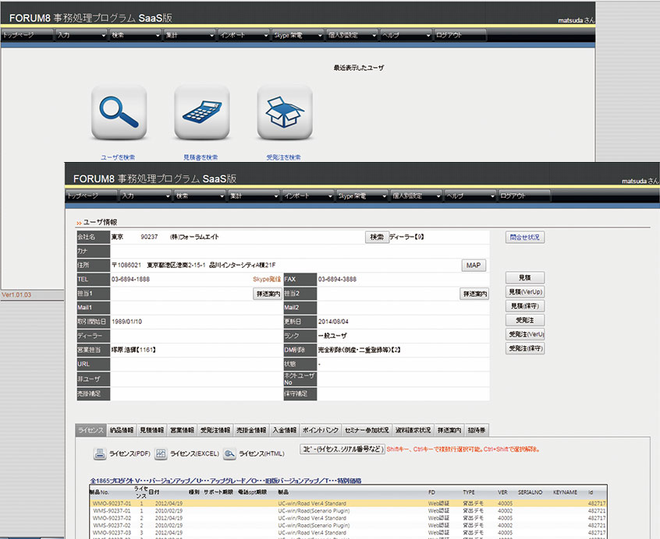Open the 検索 dropdown in the back top-page window
The width and height of the screenshot is (660, 539).
(x=136, y=35)
